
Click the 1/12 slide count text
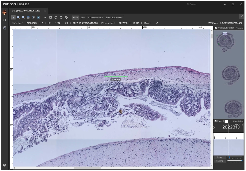pos(58,23)
